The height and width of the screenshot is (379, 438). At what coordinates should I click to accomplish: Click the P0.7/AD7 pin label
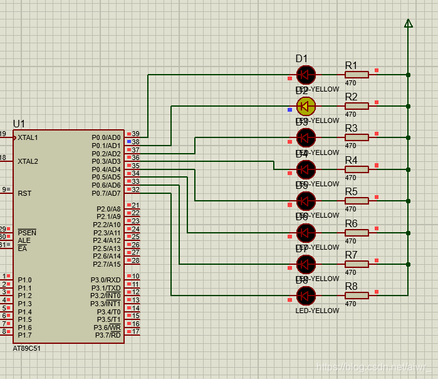[x=106, y=193]
